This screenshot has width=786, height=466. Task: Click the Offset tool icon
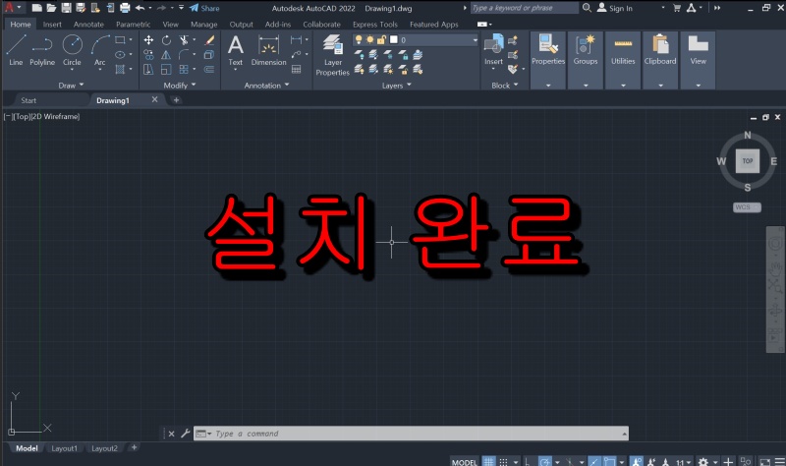(209, 69)
